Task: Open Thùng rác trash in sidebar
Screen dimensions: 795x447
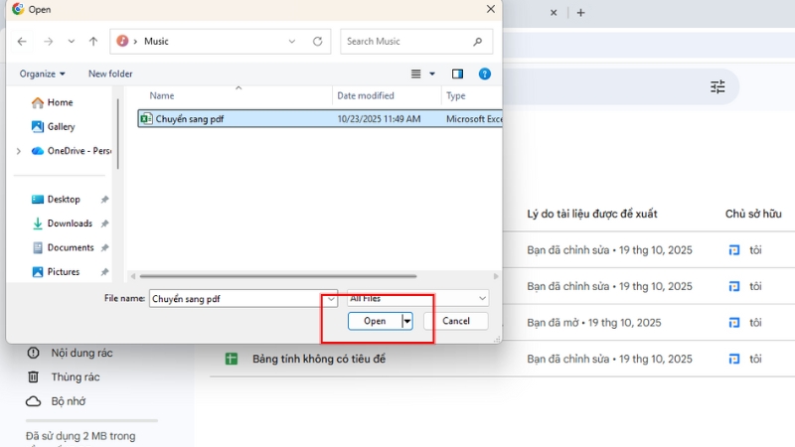Action: point(76,376)
